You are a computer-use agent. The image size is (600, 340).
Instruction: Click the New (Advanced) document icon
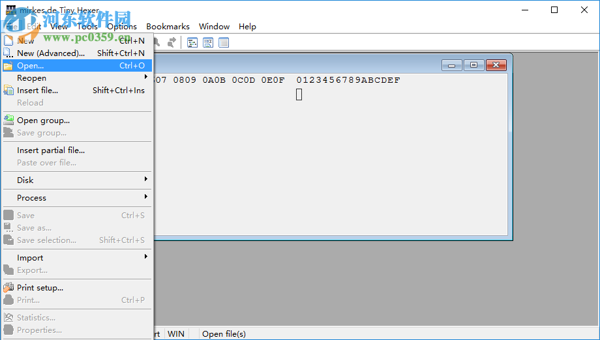coord(8,53)
